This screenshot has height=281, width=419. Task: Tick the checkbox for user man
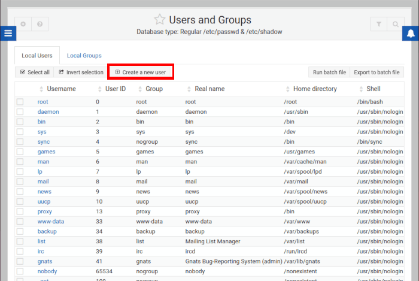[x=20, y=162]
